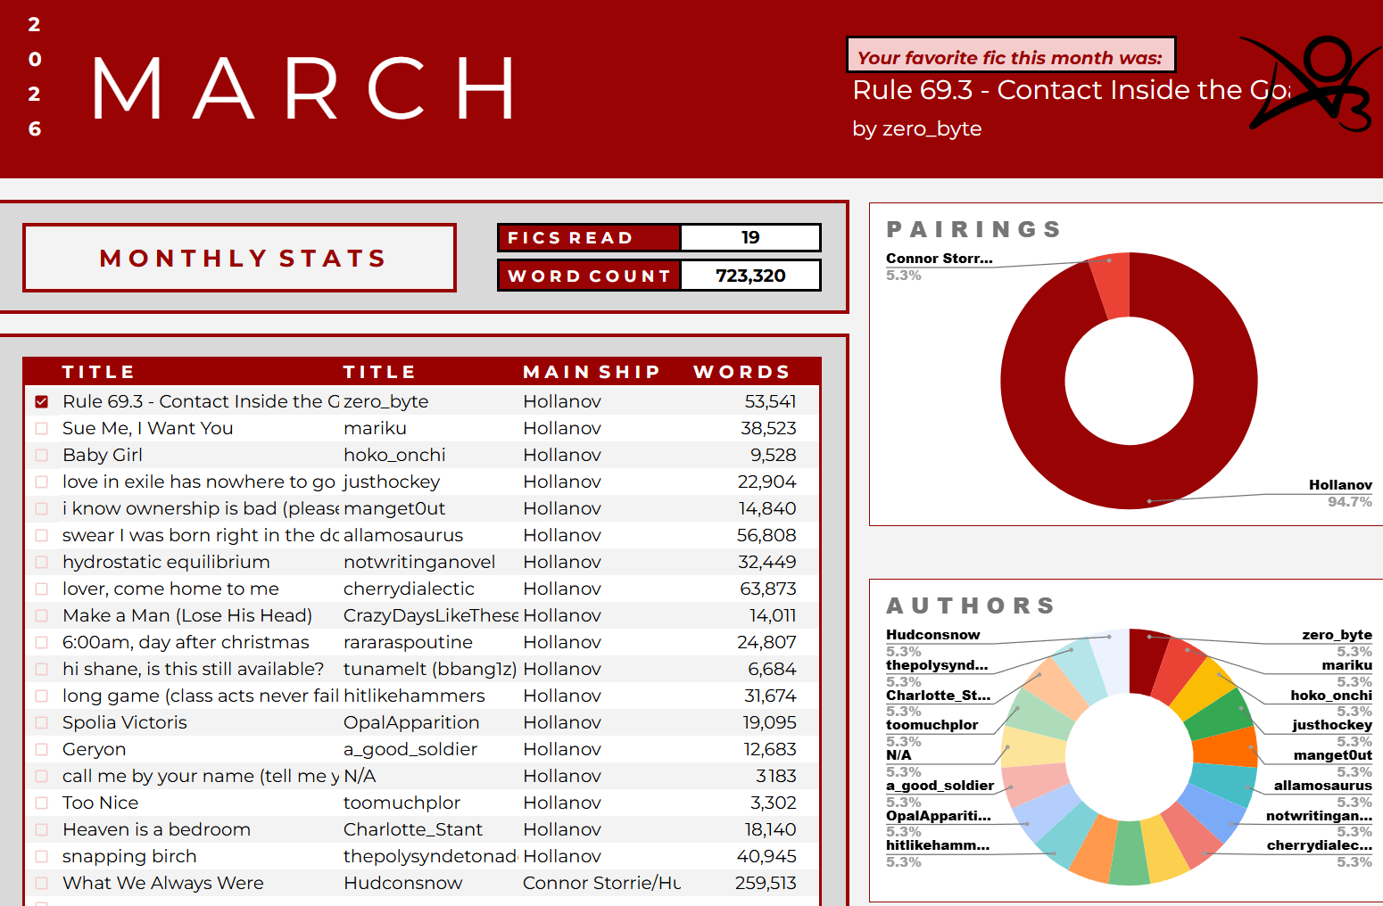Check the Baby Girl row checkbox
The height and width of the screenshot is (906, 1383).
41,455
